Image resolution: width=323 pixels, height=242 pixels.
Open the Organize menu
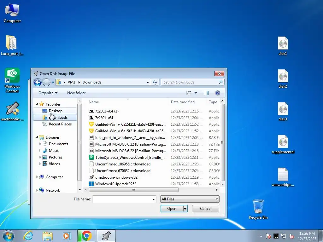[48, 93]
